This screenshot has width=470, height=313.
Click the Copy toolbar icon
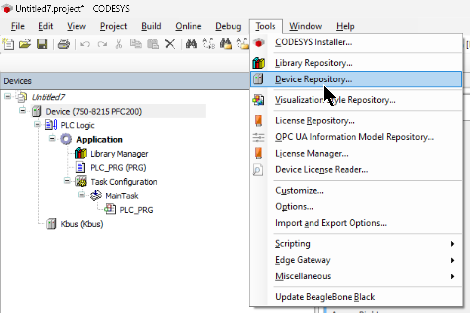[x=136, y=44]
